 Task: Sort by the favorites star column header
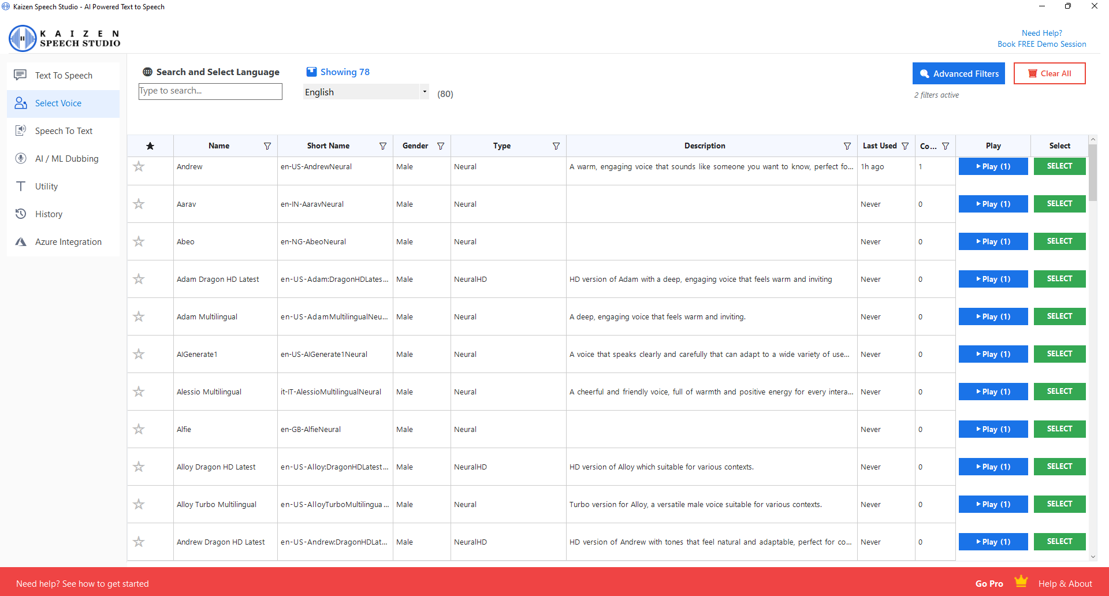150,146
